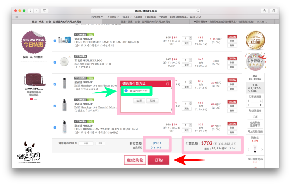Adjust quantity stepper for $85 Belif set

190,38
